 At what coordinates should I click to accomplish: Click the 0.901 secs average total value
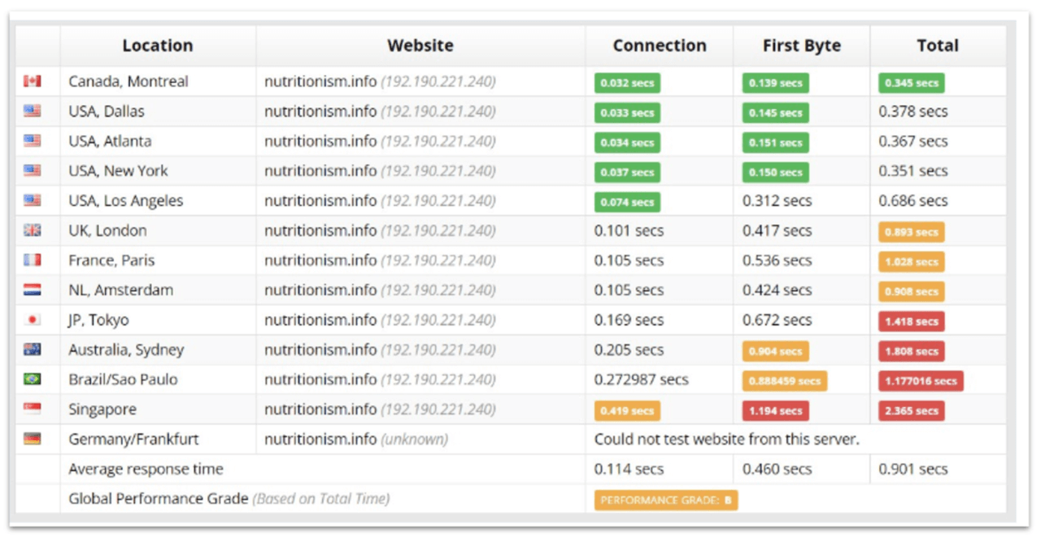point(913,469)
